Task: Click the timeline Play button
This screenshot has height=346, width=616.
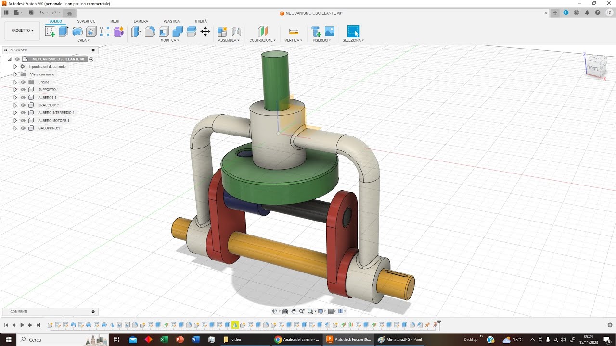Action: [22, 325]
